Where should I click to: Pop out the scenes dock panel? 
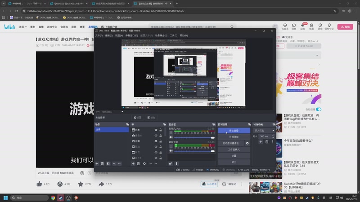127,124
